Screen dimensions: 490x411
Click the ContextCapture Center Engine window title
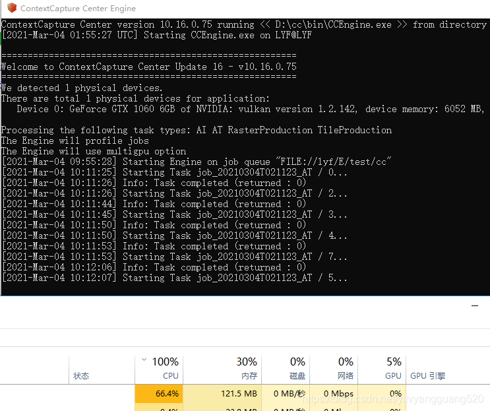[78, 9]
